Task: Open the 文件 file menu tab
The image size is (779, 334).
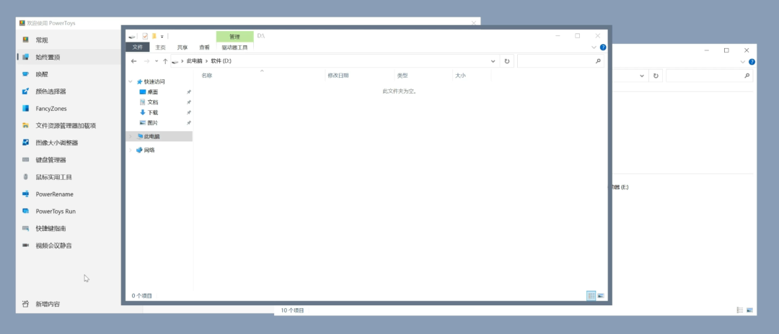Action: (x=137, y=48)
